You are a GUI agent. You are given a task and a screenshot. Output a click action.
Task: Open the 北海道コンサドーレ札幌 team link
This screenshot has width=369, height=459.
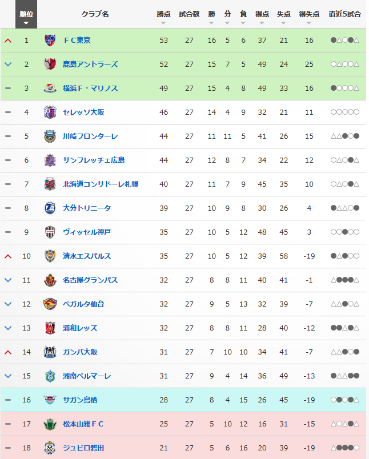coord(101,184)
